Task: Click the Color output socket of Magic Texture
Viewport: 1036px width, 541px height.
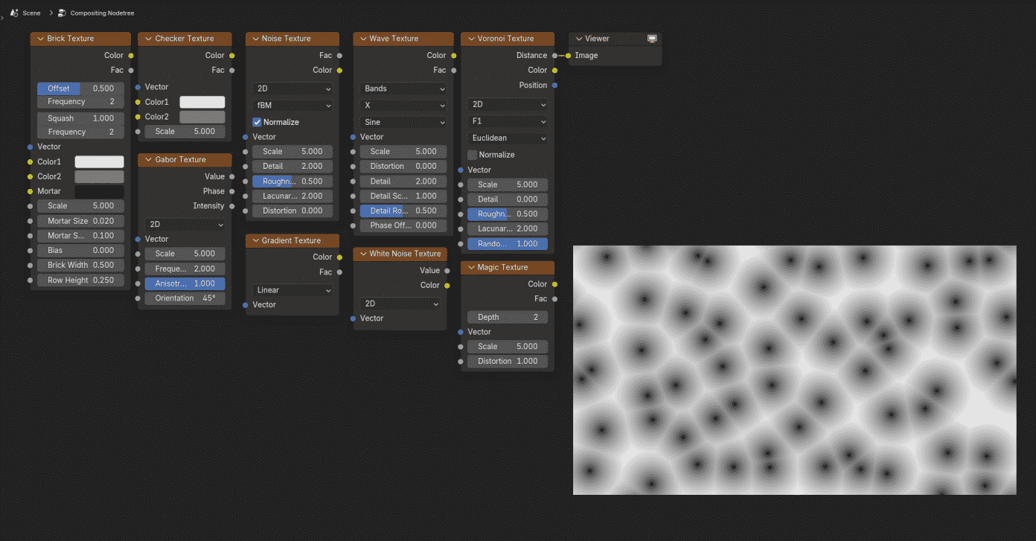Action: point(554,284)
